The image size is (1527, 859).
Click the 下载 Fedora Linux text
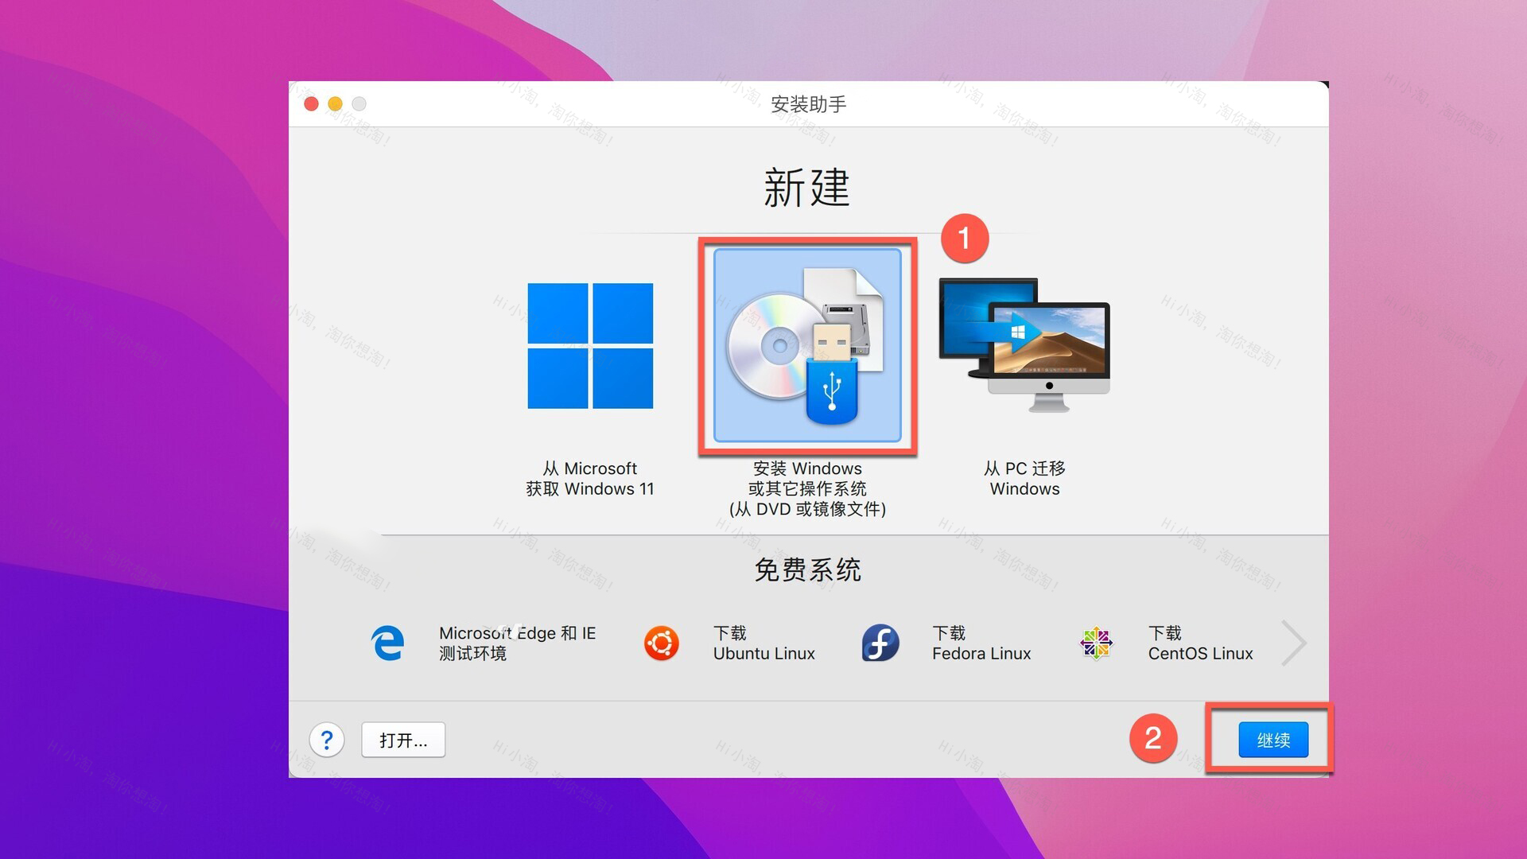(x=981, y=643)
